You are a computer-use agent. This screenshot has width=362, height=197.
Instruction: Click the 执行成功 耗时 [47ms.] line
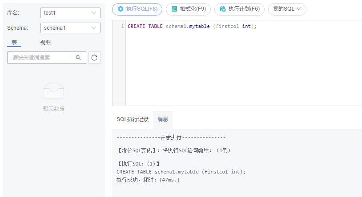point(148,180)
